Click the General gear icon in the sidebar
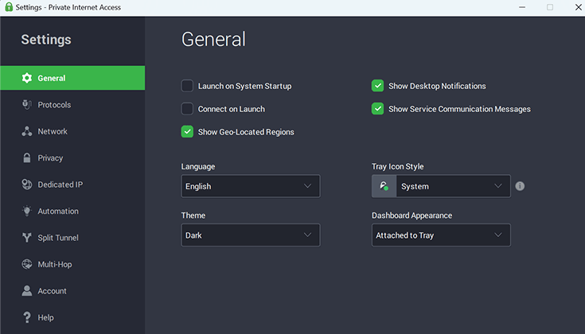The image size is (585, 334). pos(27,78)
